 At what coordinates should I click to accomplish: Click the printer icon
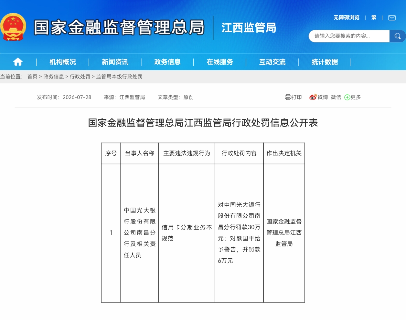(288, 97)
